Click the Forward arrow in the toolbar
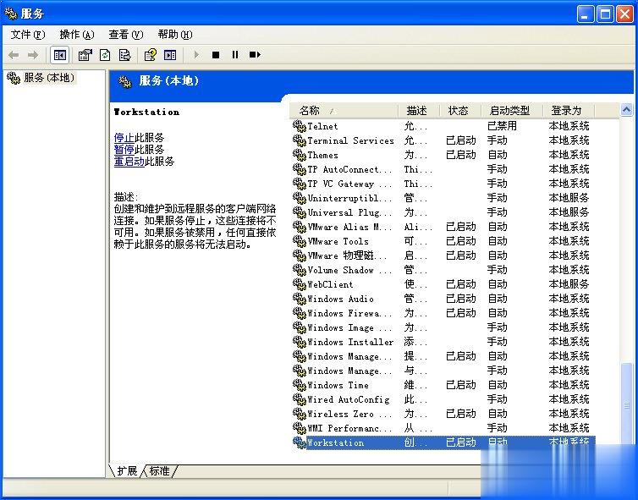This screenshot has height=500, width=638. click(x=33, y=54)
